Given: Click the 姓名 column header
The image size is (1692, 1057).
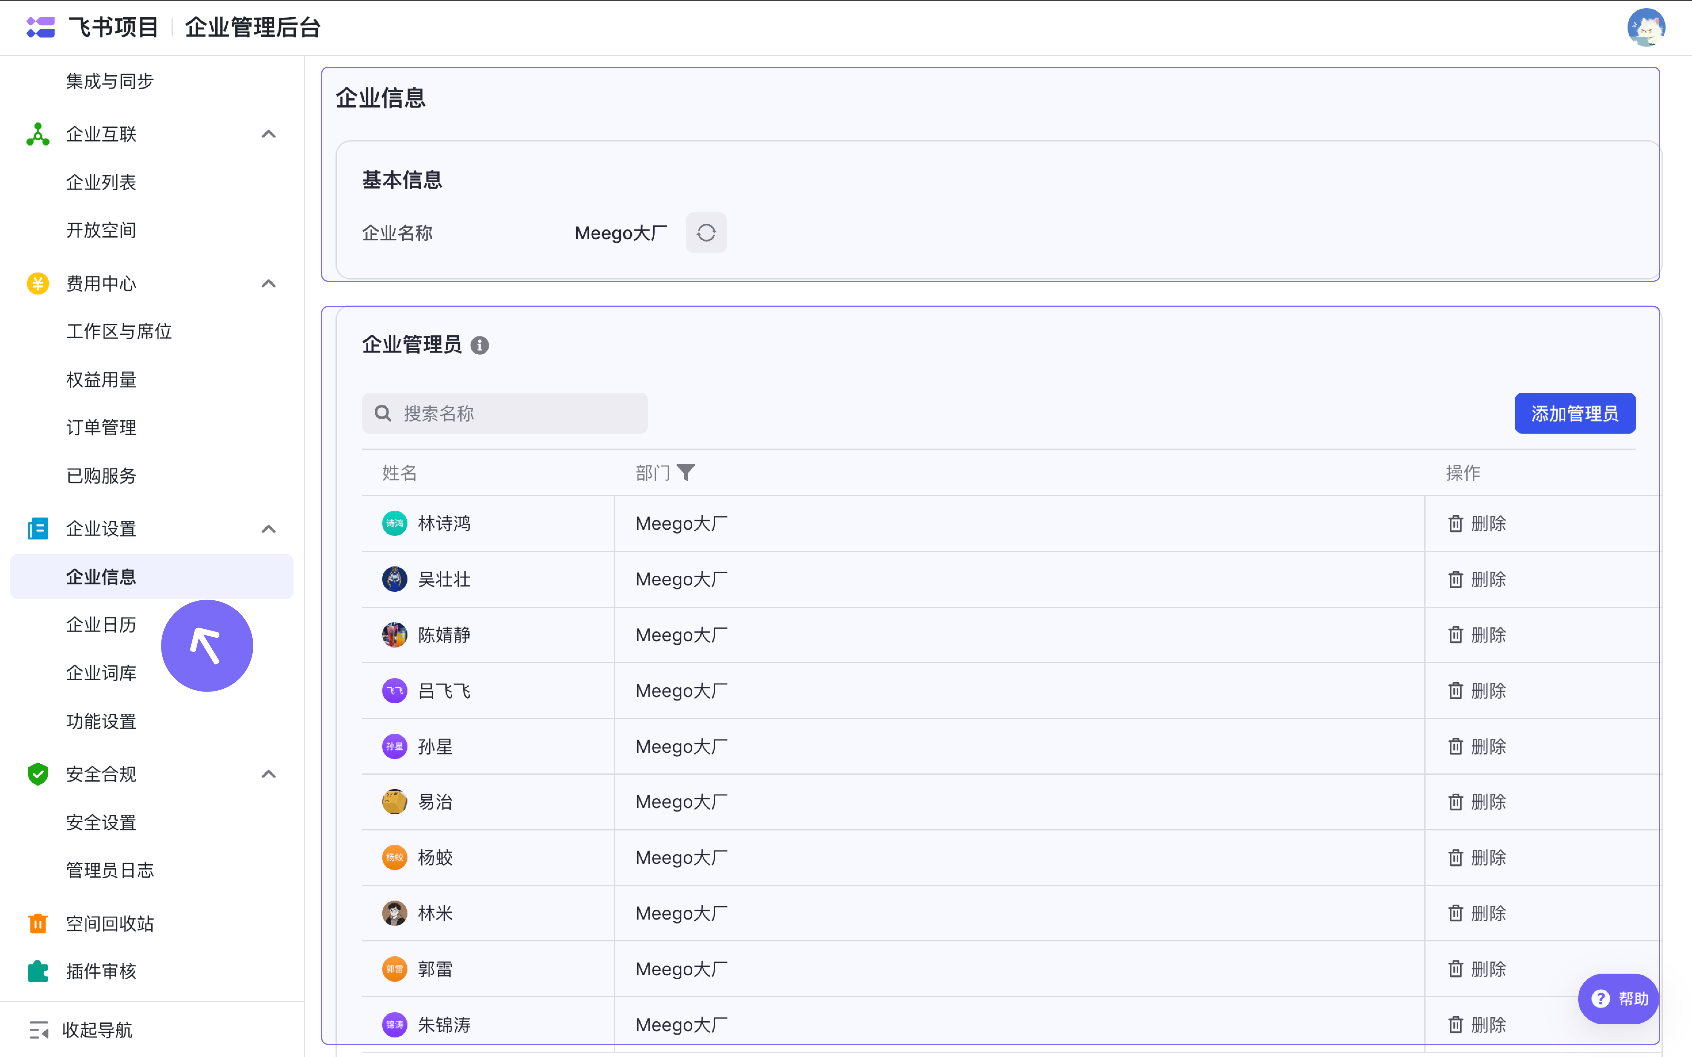Looking at the screenshot, I should 399,473.
